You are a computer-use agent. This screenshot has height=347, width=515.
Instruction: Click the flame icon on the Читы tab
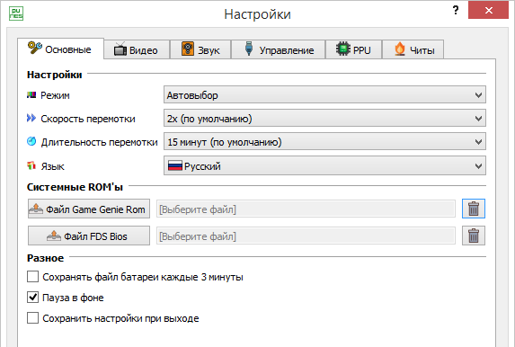point(400,49)
